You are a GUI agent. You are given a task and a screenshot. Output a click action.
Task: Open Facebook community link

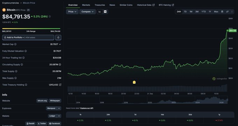55,124
